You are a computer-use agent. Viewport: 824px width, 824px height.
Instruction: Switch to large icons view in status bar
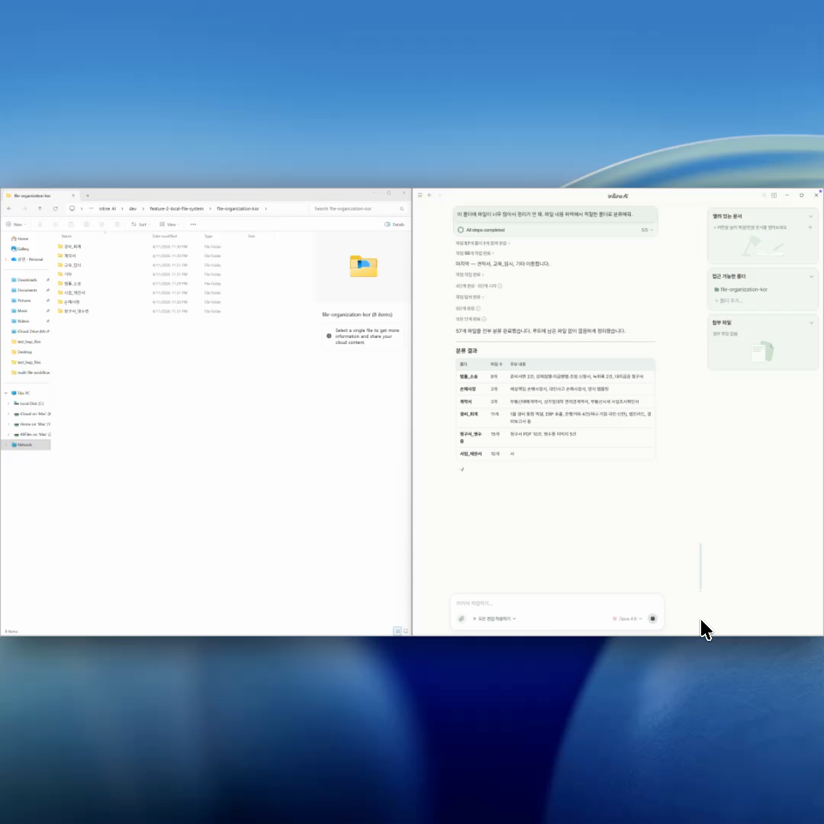click(x=406, y=631)
